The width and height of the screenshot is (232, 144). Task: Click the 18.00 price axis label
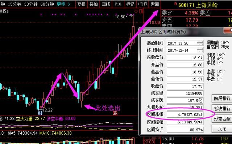(x=155, y=23)
